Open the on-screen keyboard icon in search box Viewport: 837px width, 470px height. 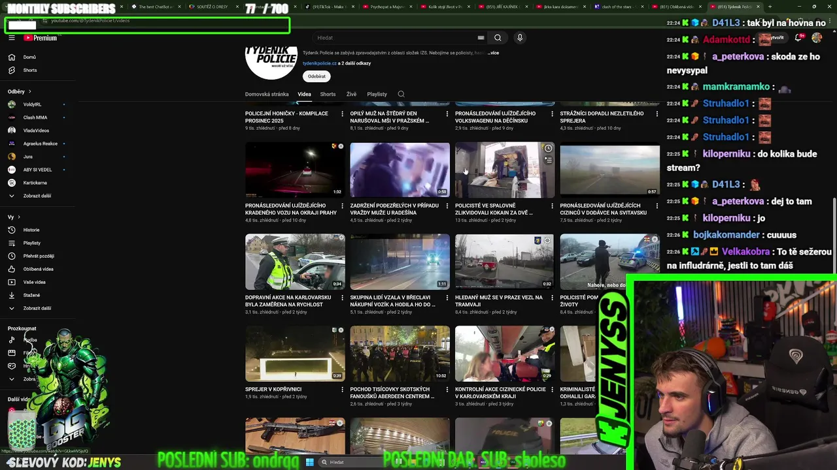pyautogui.click(x=481, y=38)
